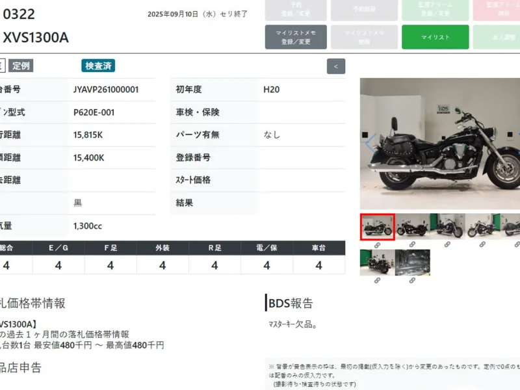Open マイリストメモ 登録/変更 button

(x=296, y=37)
